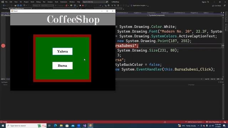Open the Help menu
The height and width of the screenshot is (128, 228).
[x=78, y=2]
